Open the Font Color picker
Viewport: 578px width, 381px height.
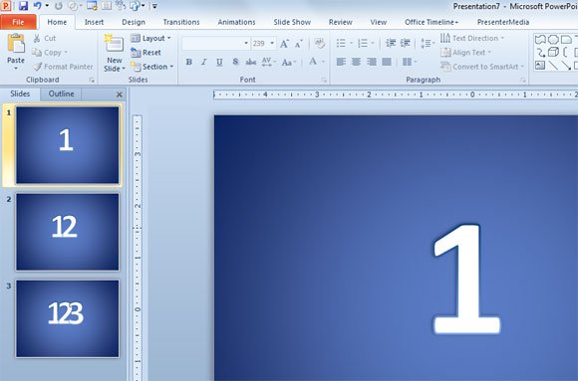313,62
